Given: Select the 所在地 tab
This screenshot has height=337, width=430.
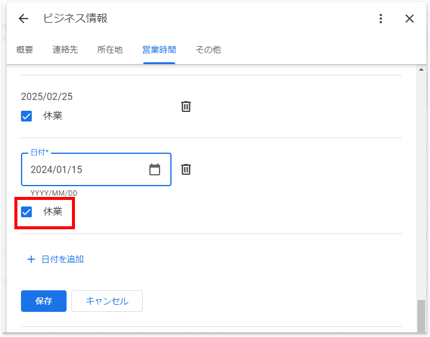Looking at the screenshot, I should pyautogui.click(x=110, y=50).
